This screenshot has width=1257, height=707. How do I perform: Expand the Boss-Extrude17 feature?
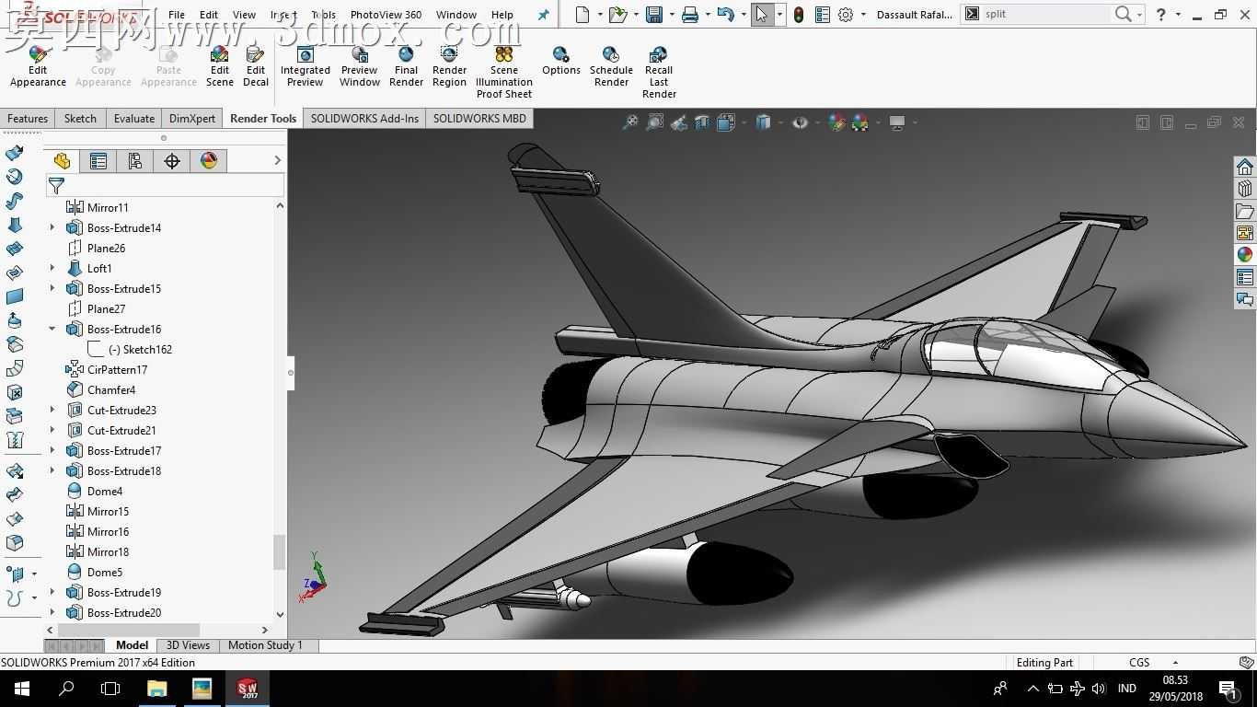click(x=52, y=450)
